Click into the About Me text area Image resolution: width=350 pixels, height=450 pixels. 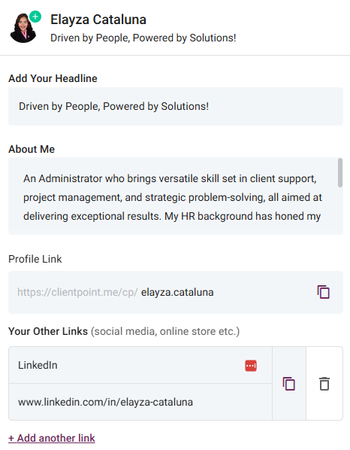click(x=173, y=196)
